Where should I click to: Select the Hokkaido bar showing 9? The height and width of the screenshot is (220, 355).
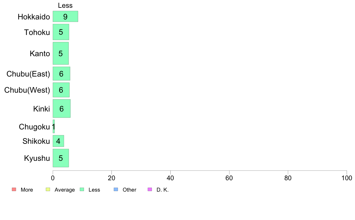[65, 16]
